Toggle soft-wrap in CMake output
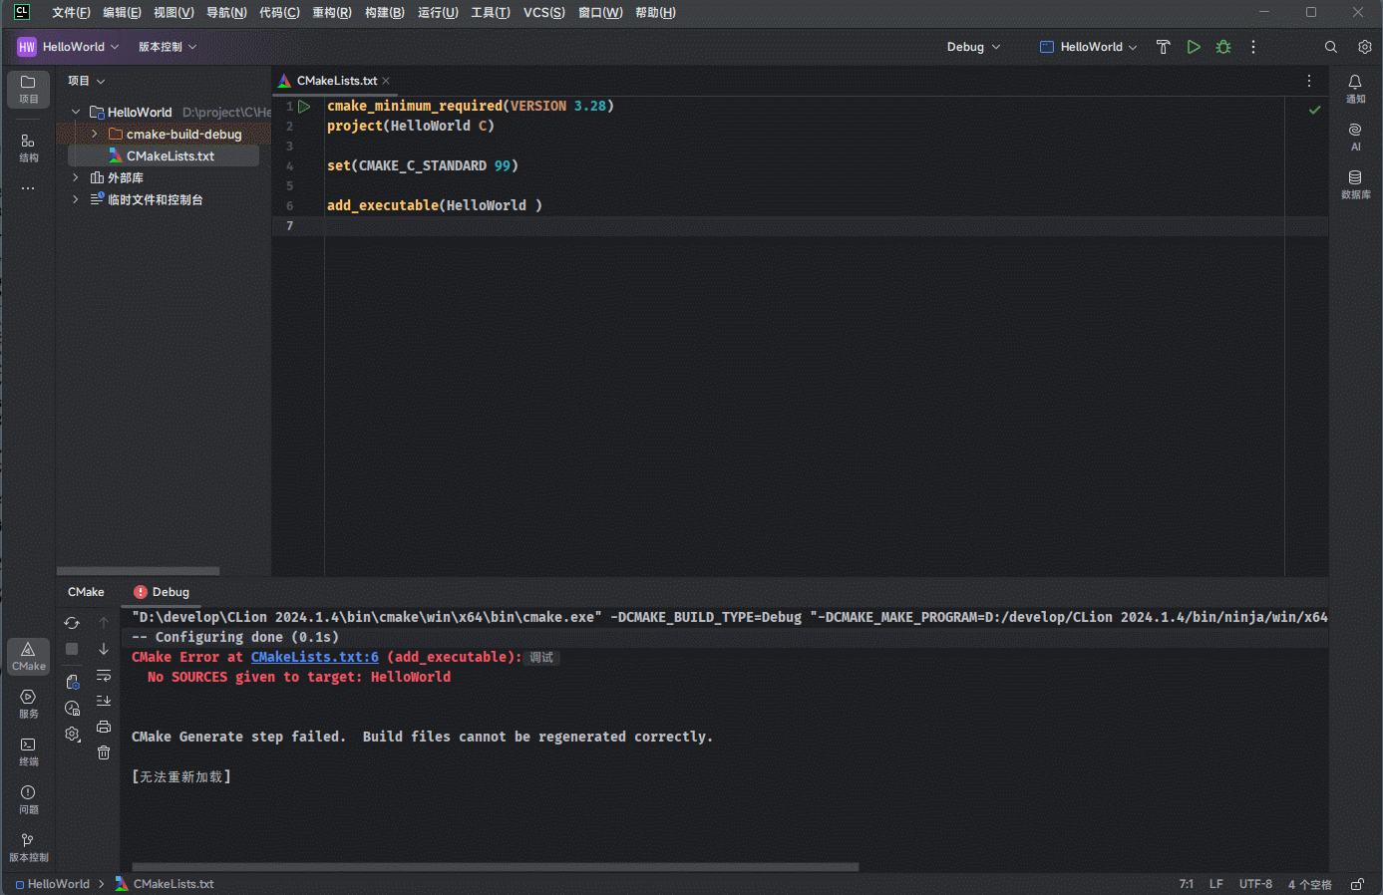The width and height of the screenshot is (1383, 895). click(104, 676)
